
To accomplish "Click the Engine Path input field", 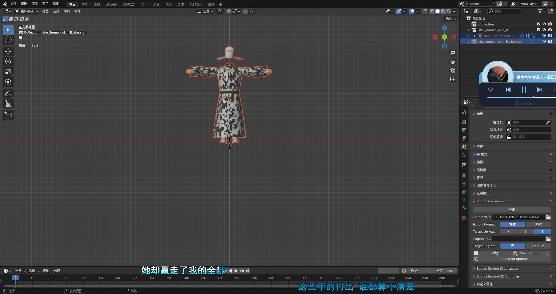I will click(x=519, y=239).
